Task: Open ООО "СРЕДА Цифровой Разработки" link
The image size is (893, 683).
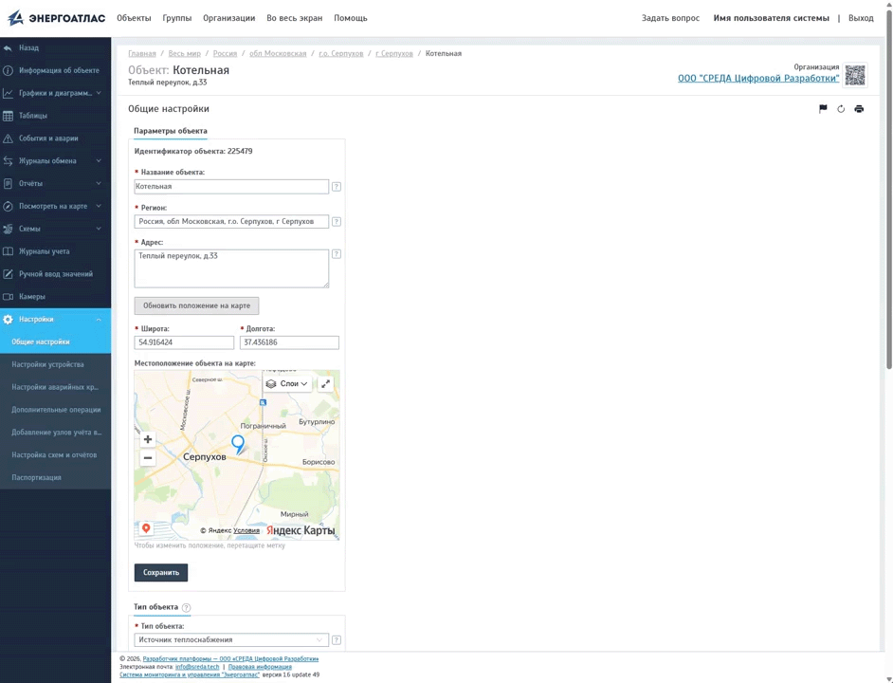Action: 758,78
